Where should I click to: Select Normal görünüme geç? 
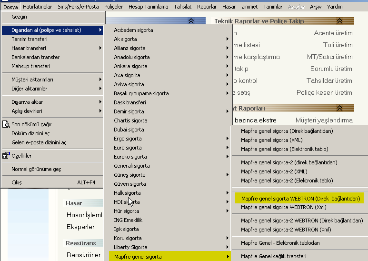tap(36, 169)
